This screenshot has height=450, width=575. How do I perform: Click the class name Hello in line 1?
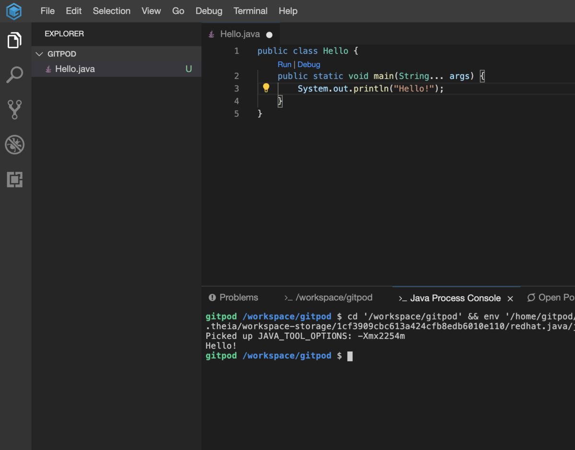[335, 51]
